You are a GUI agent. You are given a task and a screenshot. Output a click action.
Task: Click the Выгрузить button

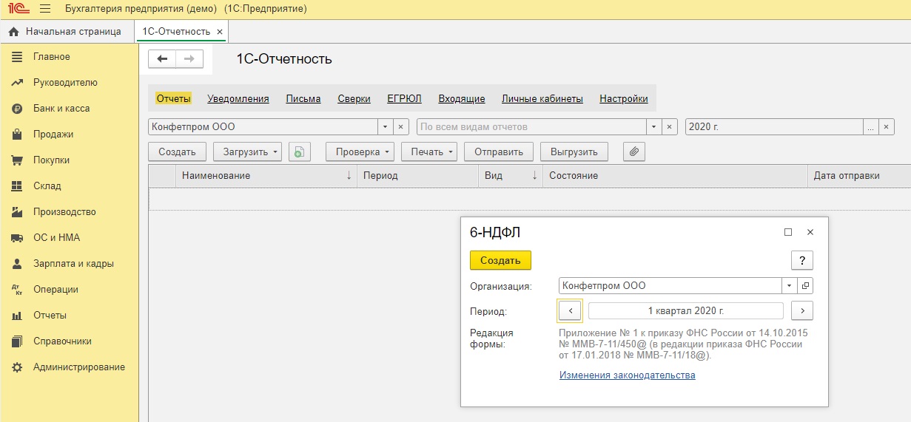(x=574, y=152)
